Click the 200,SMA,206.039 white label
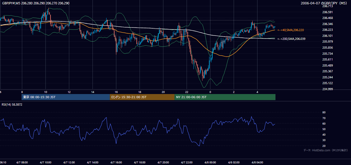 [x=291, y=39]
